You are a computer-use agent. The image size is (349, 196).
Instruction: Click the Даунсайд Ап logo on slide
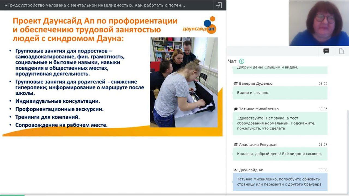[x=200, y=25]
